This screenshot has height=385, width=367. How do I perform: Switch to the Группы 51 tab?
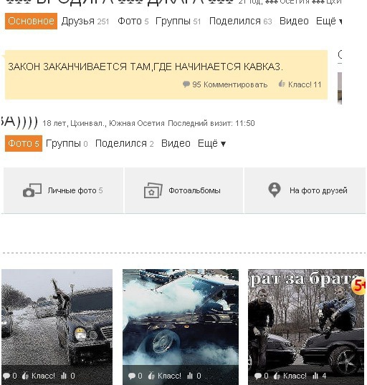pyautogui.click(x=178, y=21)
